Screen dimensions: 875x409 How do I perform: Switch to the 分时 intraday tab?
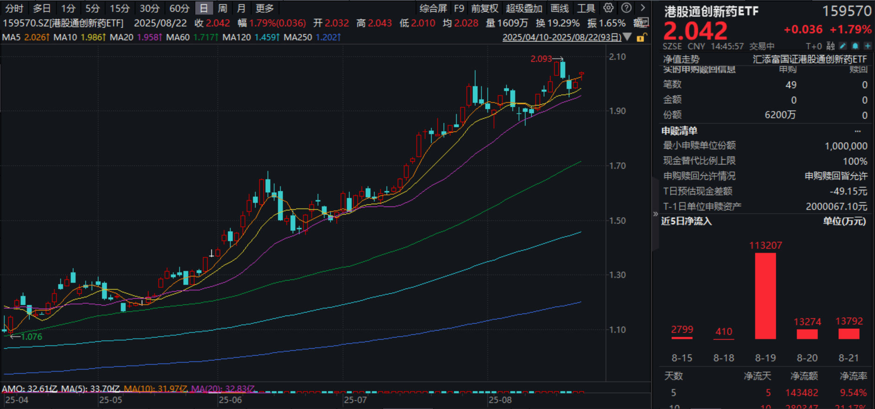coord(14,8)
